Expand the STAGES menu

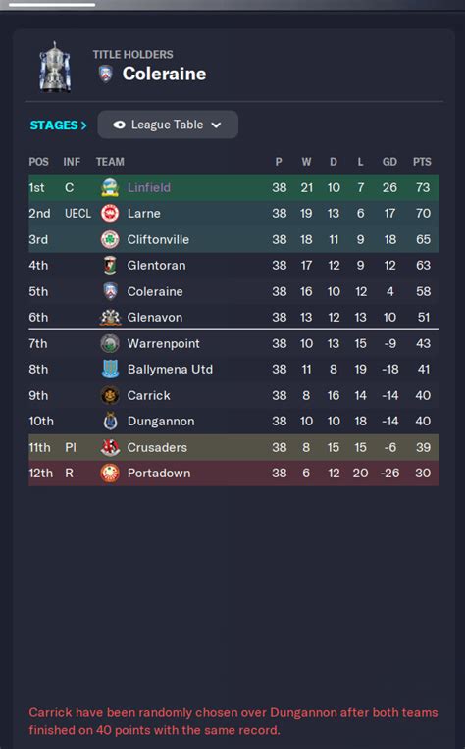(x=58, y=125)
